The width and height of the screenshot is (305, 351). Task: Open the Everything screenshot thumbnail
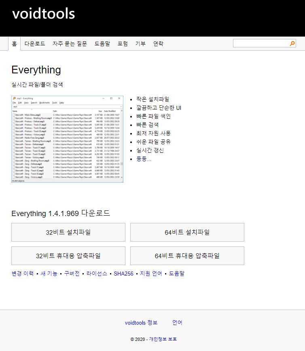tap(67, 139)
